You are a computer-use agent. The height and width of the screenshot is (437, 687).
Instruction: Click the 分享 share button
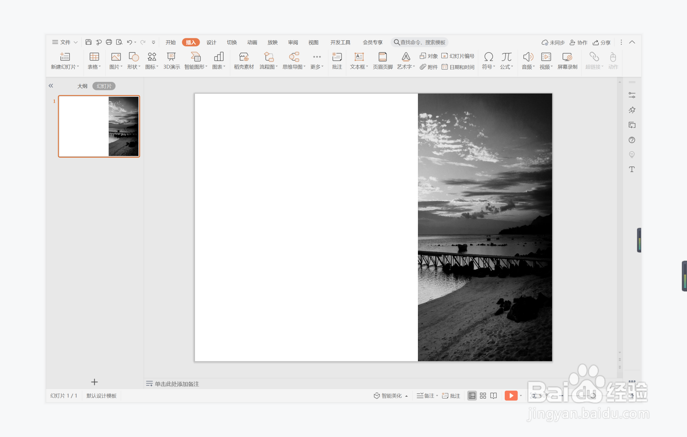pyautogui.click(x=602, y=42)
